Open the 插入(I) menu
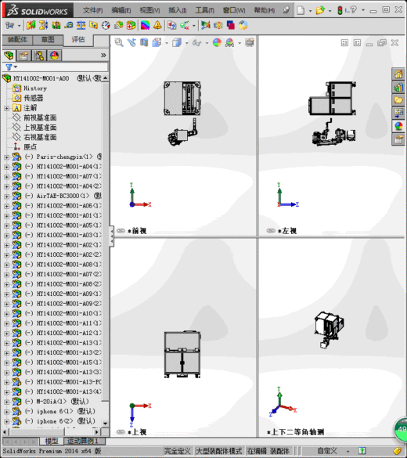The width and height of the screenshot is (407, 458). 177,10
